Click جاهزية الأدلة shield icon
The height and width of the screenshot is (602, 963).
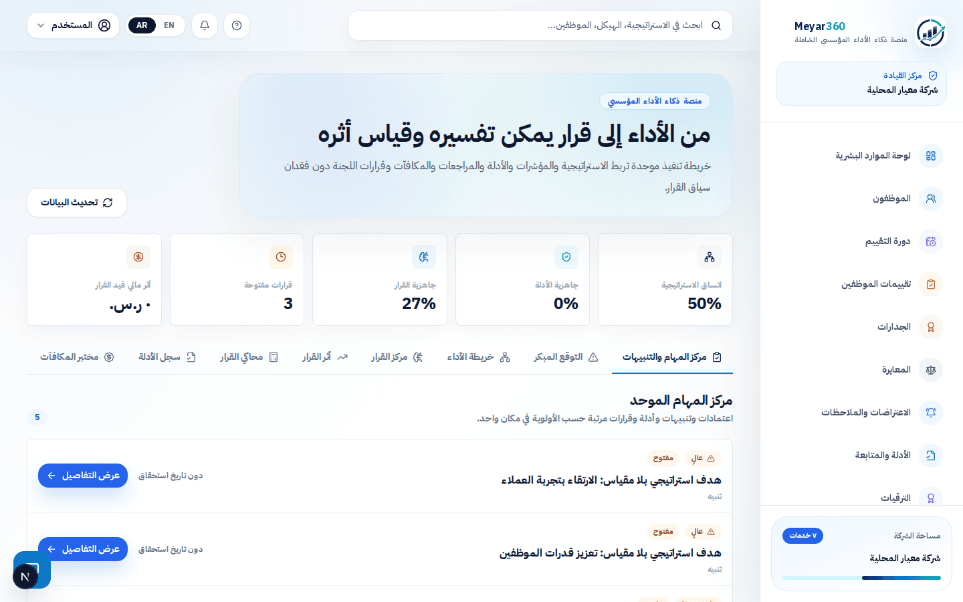pyautogui.click(x=566, y=257)
